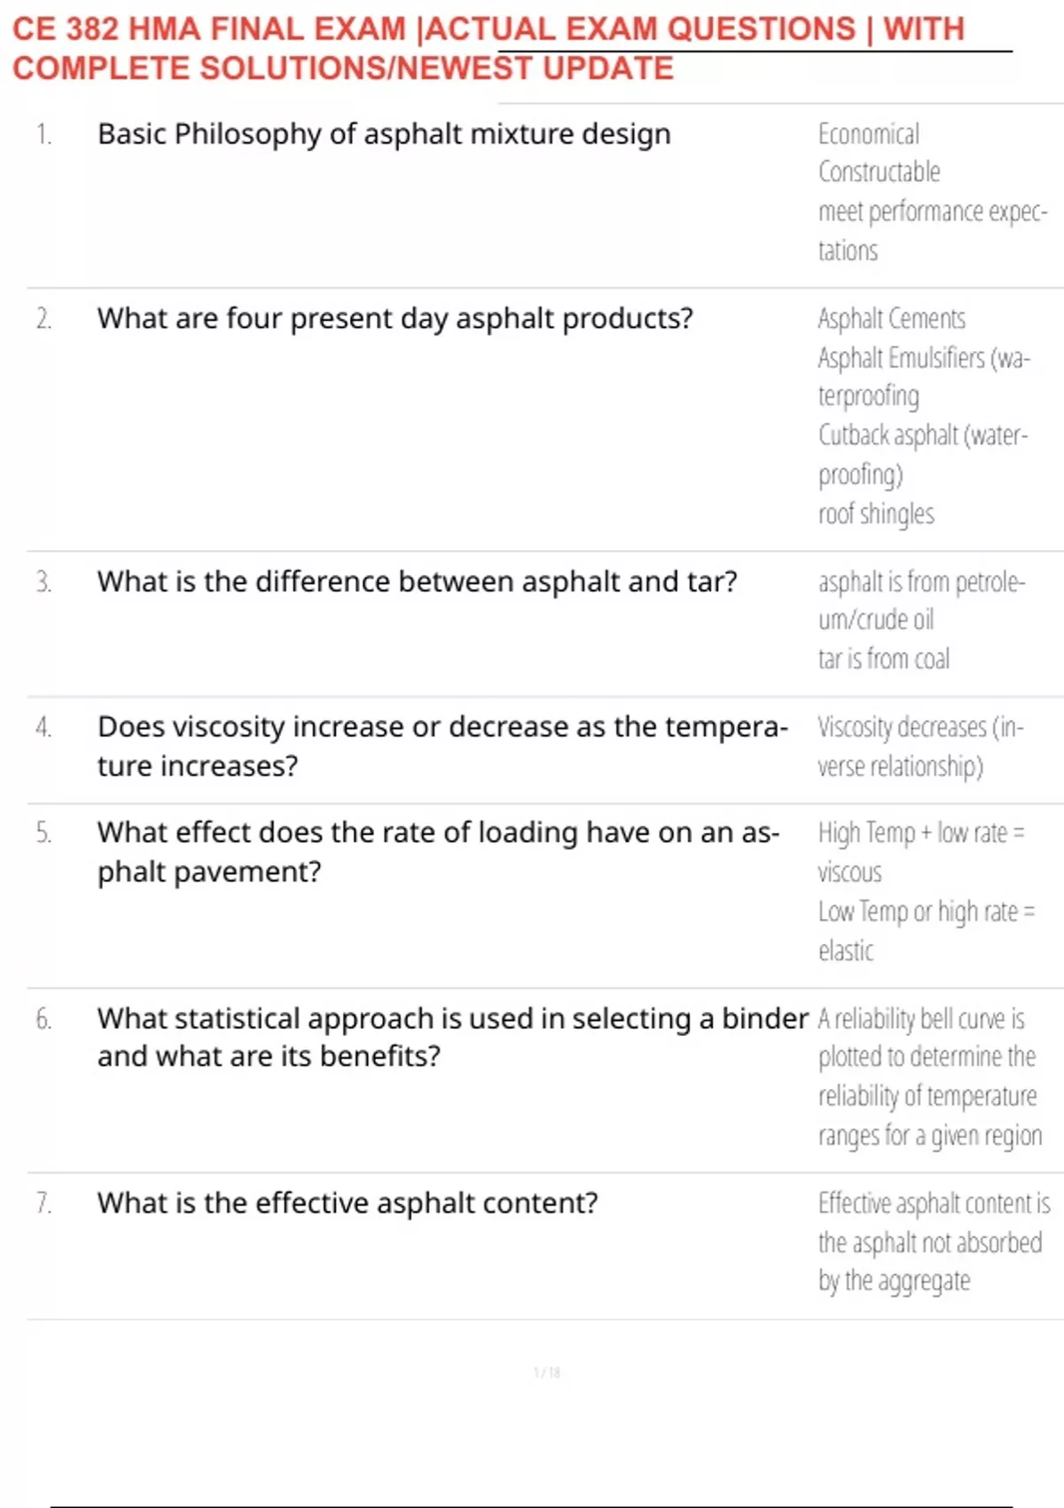1064x1508 pixels.
Task: Click the number 3 list marker
Action: point(43,582)
